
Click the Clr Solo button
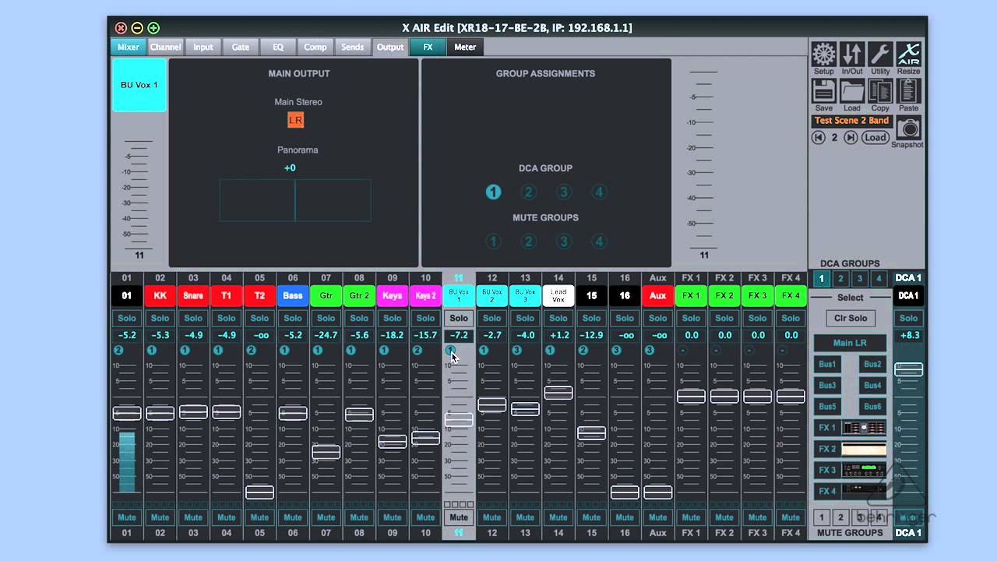(x=851, y=318)
